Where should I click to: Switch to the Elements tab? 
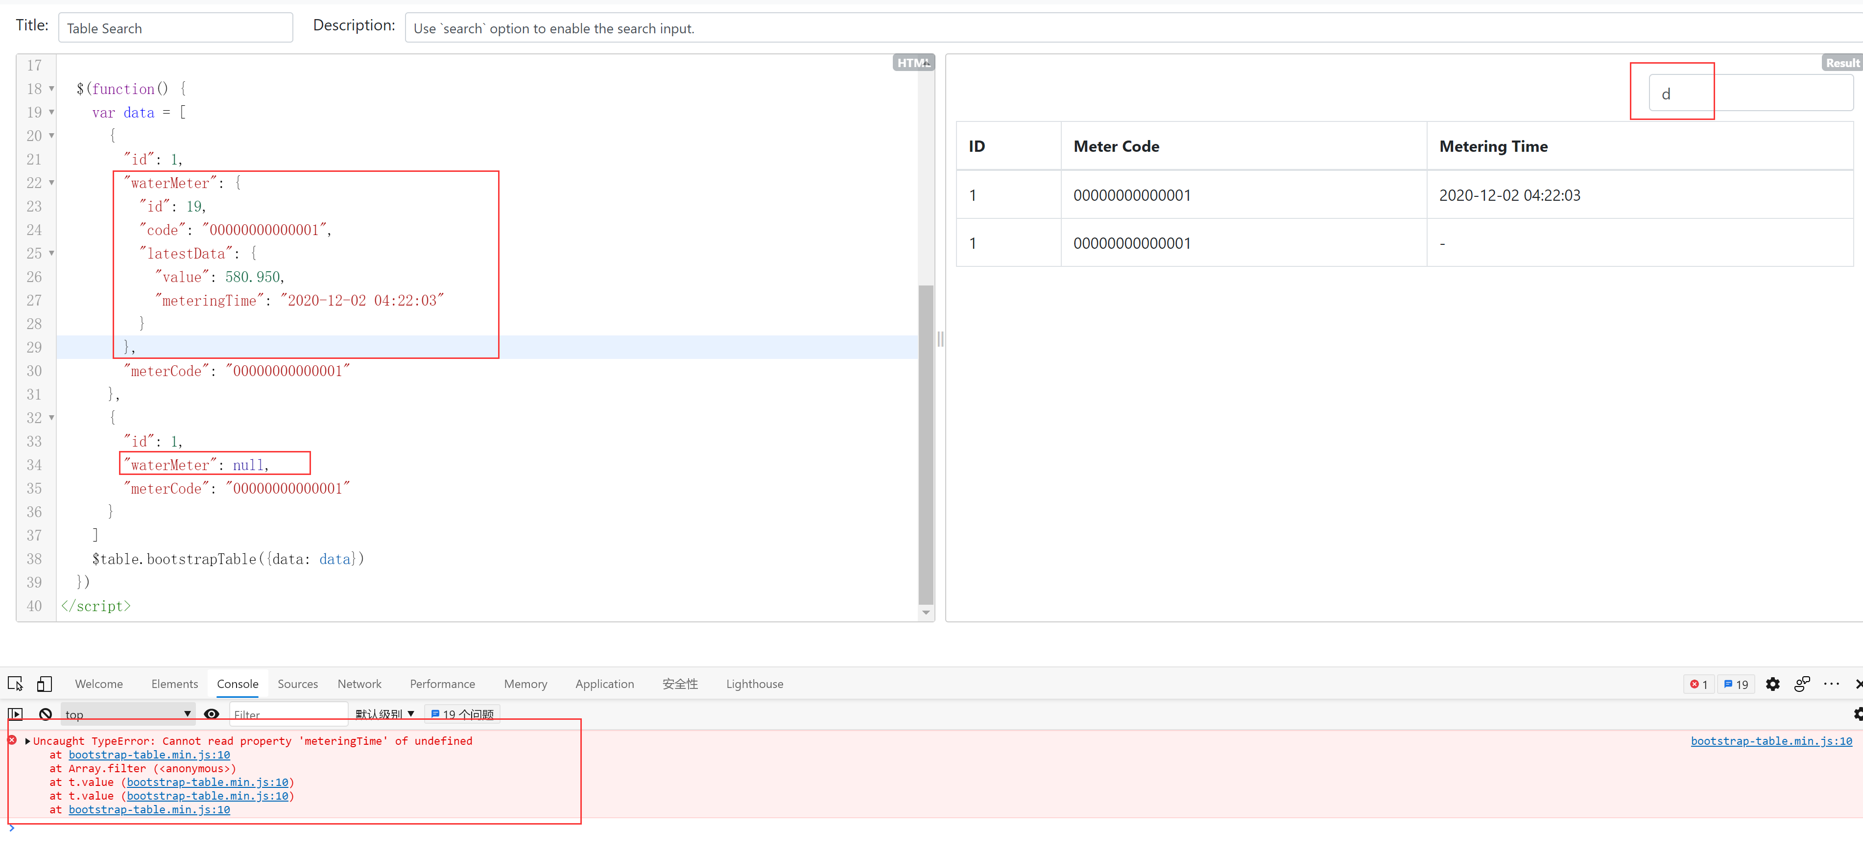tap(174, 684)
